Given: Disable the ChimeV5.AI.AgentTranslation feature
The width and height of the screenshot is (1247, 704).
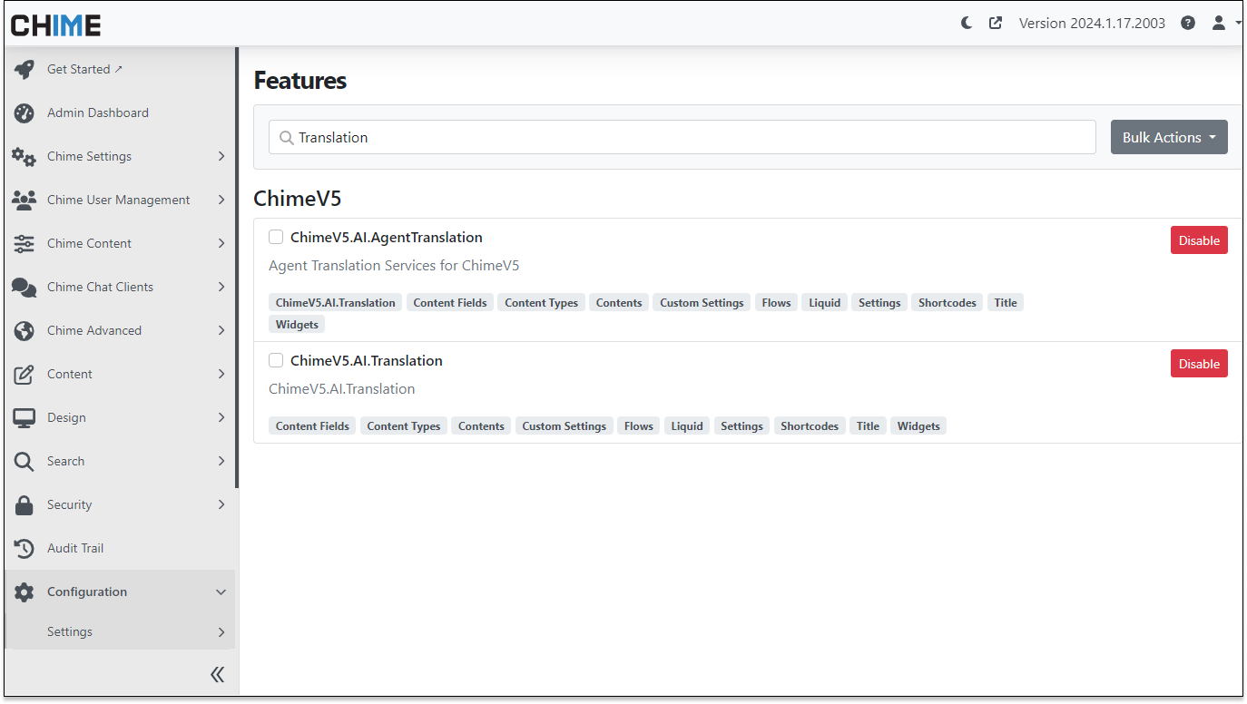Looking at the screenshot, I should [1199, 240].
